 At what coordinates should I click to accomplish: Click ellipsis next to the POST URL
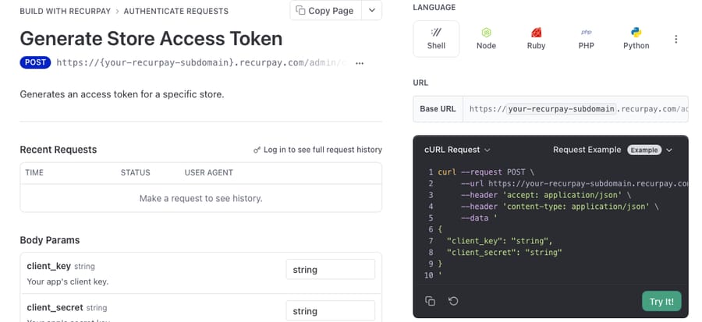(360, 63)
